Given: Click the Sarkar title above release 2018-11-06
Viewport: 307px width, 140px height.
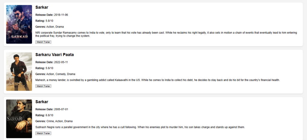Looking at the screenshot, I should coord(42,7).
